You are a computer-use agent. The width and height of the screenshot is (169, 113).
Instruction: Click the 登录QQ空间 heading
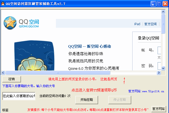148,38
